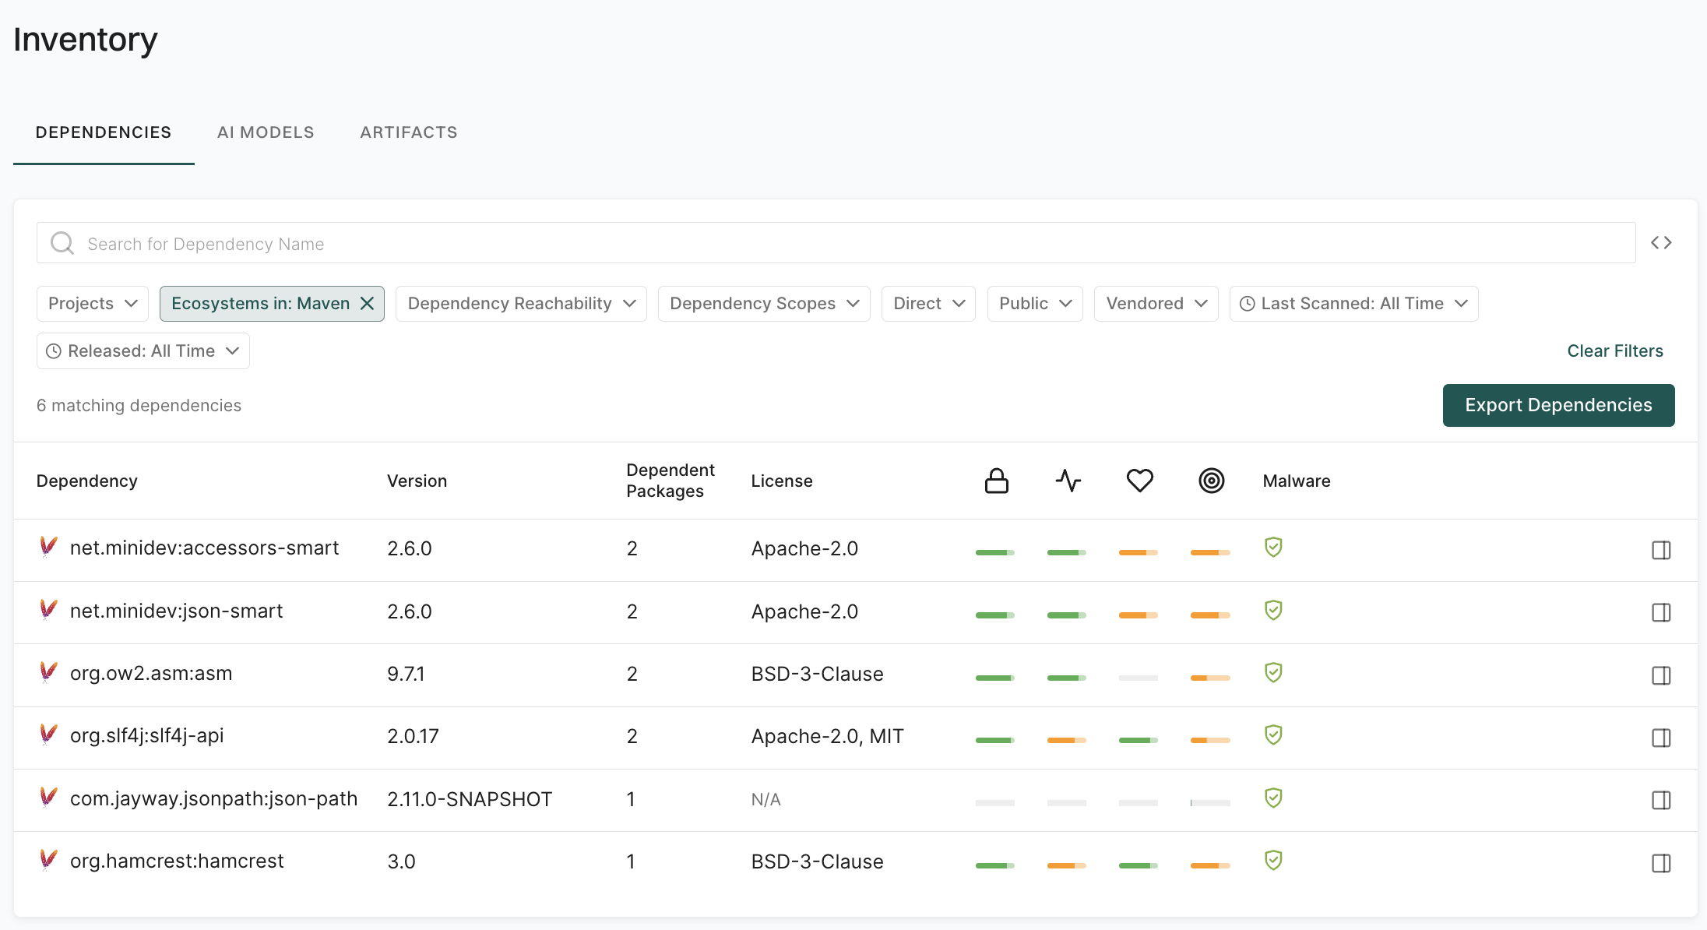Click the bullseye quality score column icon

pyautogui.click(x=1211, y=481)
